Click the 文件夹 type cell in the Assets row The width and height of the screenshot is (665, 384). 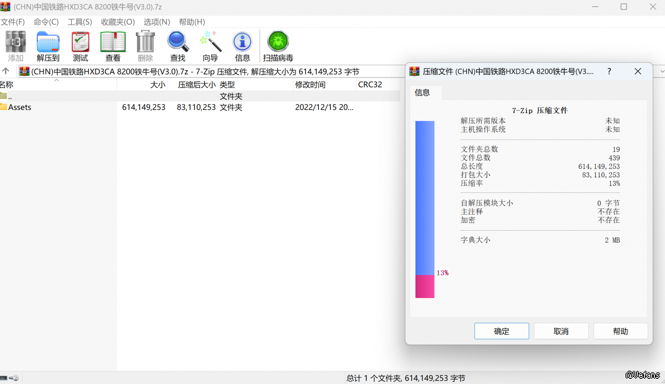coord(231,107)
